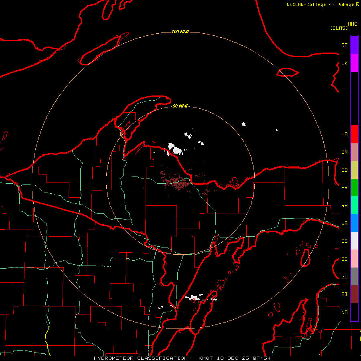Click the ND black legend swatch
The width and height of the screenshot is (361, 361).
point(354,312)
